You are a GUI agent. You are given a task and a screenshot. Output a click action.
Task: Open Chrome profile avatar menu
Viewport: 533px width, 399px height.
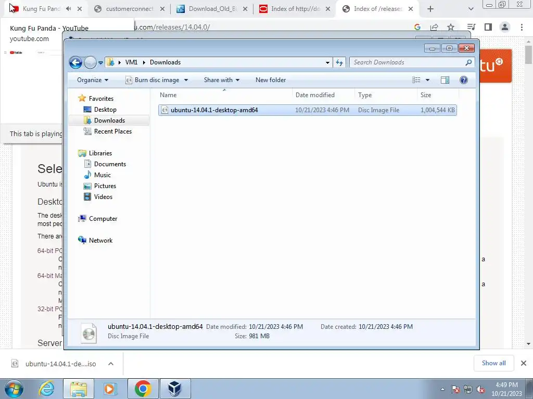point(505,27)
